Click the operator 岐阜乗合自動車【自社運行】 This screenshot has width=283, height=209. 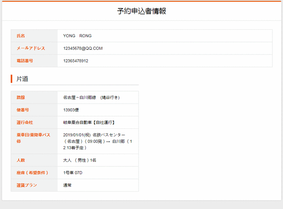[x=89, y=122]
